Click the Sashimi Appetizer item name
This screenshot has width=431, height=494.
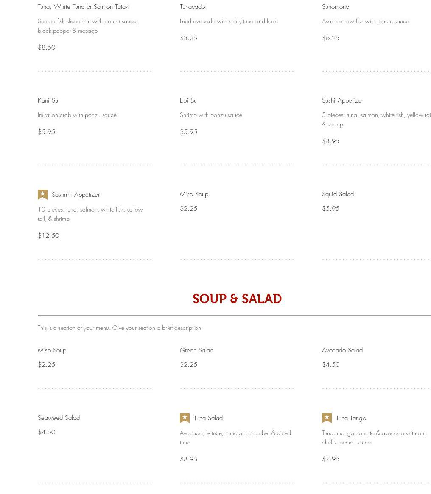(76, 195)
